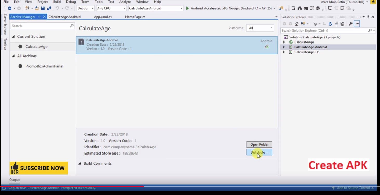Click Solution Explorer sync views icon
The height and width of the screenshot is (195, 380).
pyautogui.click(x=303, y=24)
